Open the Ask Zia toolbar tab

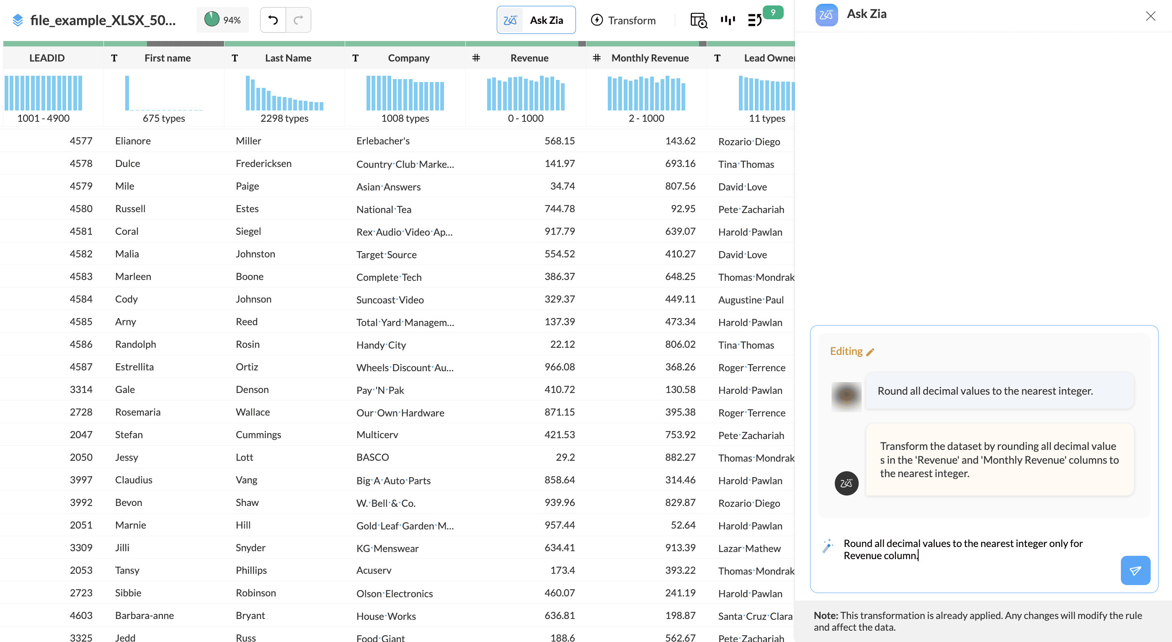536,20
